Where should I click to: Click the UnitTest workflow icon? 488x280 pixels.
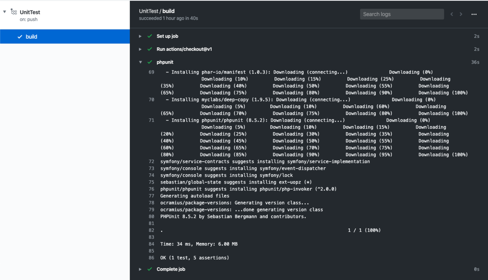pyautogui.click(x=14, y=12)
